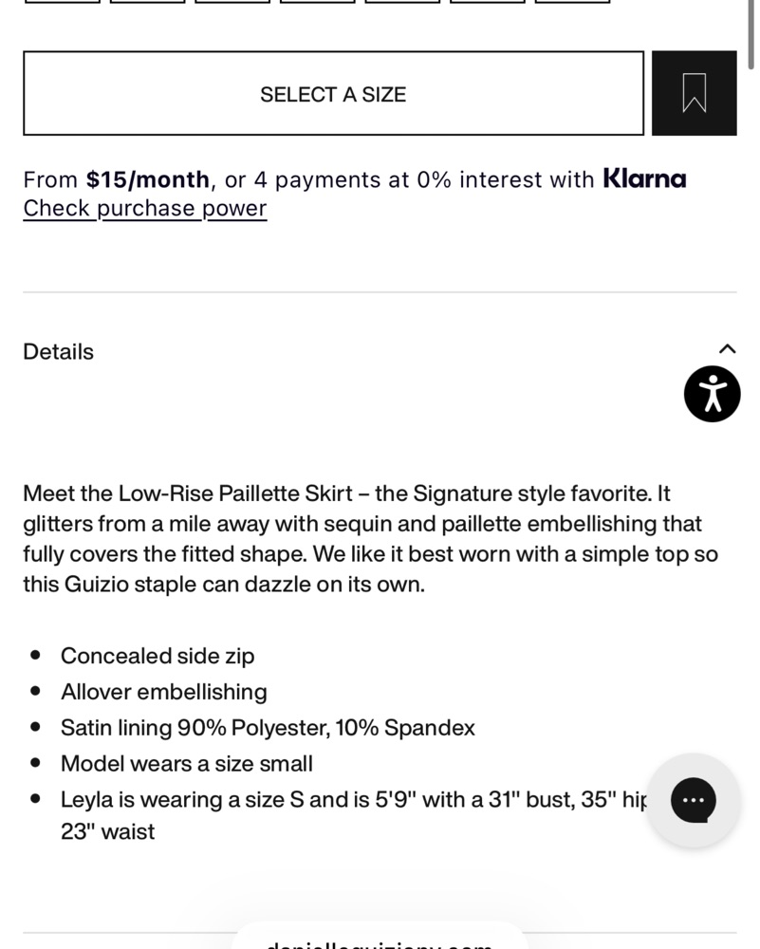
Task: Select the last size box in the row
Action: [572, 2]
